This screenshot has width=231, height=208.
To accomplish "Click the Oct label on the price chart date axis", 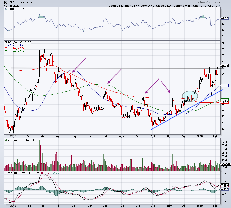I will (153, 136).
